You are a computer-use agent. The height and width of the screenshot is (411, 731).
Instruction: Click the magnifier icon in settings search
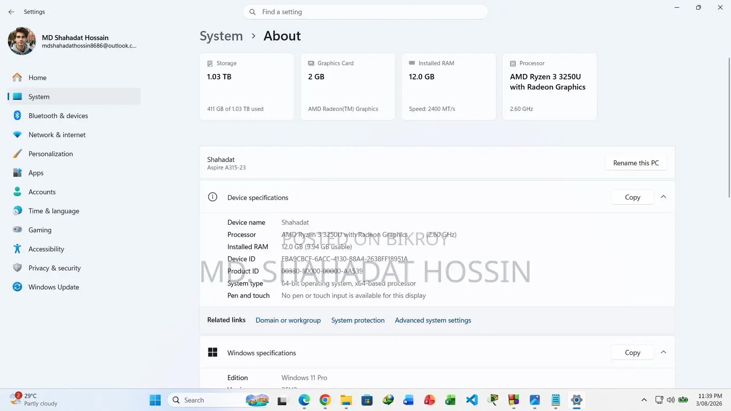pos(252,12)
